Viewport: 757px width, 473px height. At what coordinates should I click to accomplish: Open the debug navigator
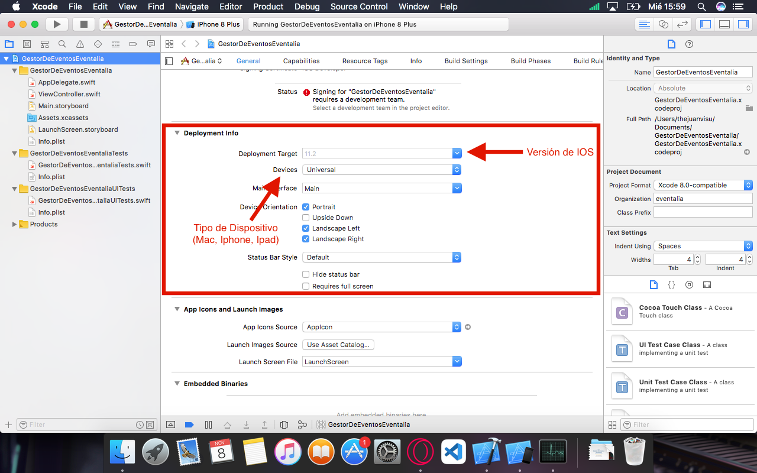click(115, 44)
